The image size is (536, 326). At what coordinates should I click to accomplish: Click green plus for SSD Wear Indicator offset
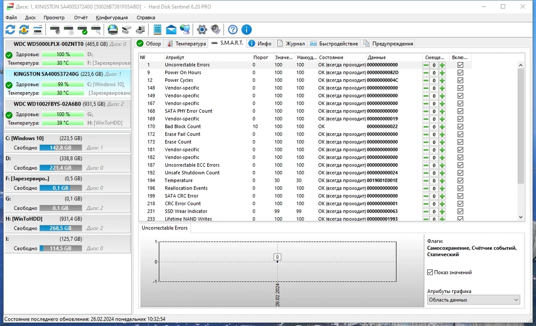pyautogui.click(x=442, y=212)
